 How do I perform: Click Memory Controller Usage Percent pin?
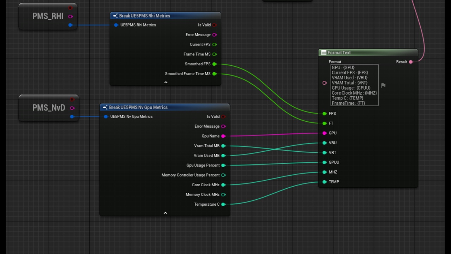tap(223, 175)
